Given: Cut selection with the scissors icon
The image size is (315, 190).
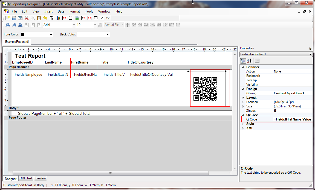Looking at the screenshot, I should [27, 18].
